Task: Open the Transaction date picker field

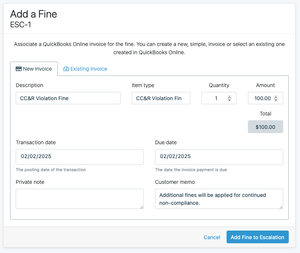Action: tap(80, 157)
